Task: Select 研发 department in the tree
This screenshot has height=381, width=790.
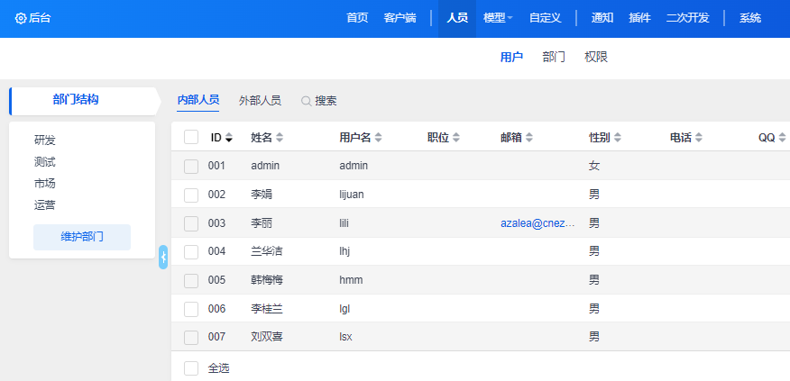Action: pos(45,141)
